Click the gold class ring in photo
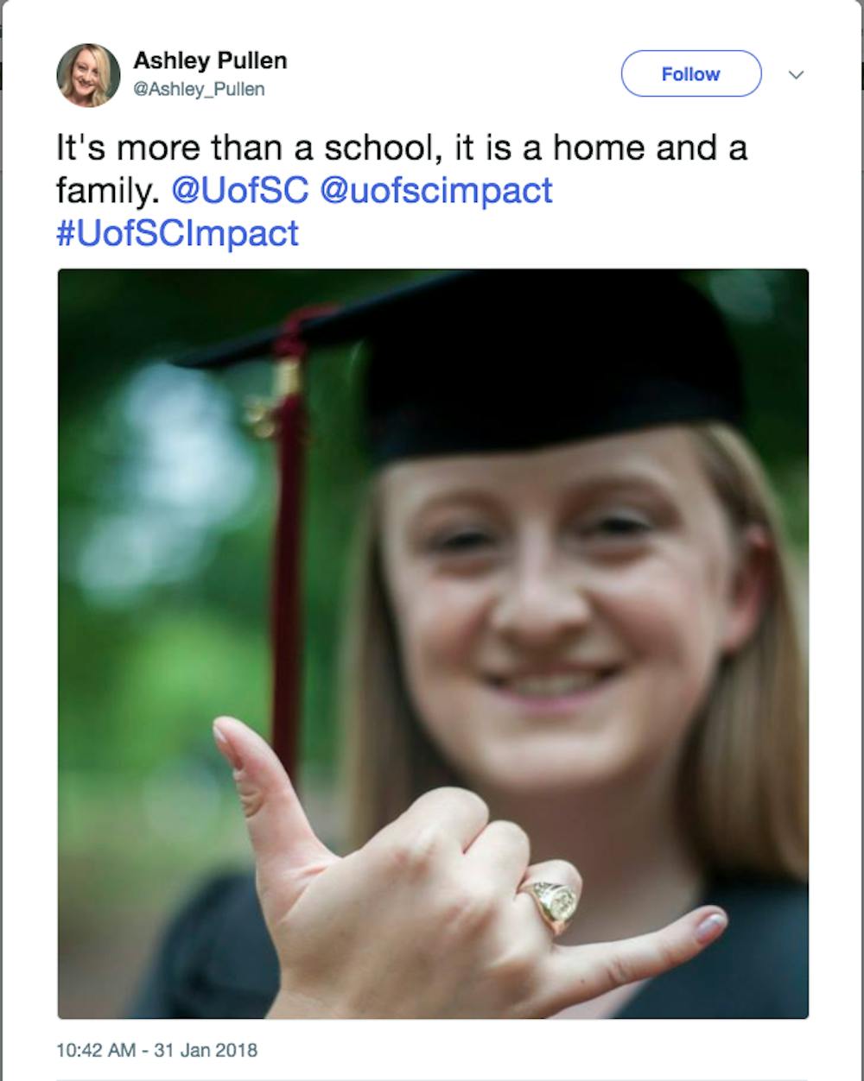864x1081 pixels. pyautogui.click(x=553, y=902)
